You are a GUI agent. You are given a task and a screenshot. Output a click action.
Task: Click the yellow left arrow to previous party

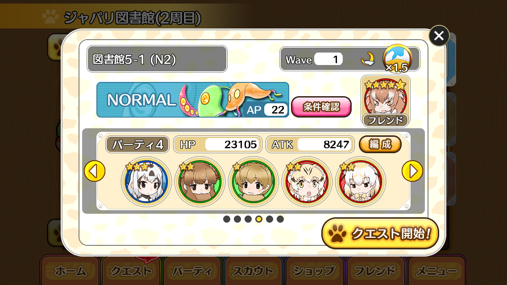(95, 171)
